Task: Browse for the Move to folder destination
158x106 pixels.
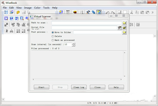Action: point(124,32)
